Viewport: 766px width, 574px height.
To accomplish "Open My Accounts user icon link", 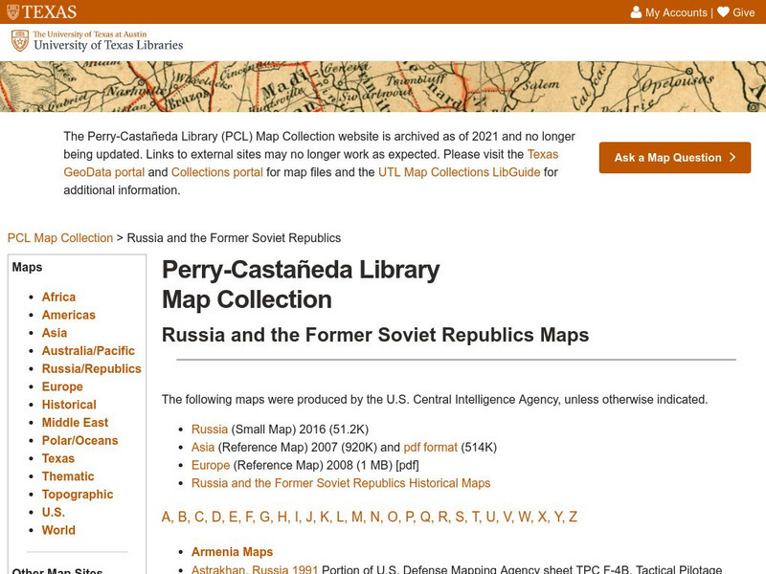I will point(668,12).
